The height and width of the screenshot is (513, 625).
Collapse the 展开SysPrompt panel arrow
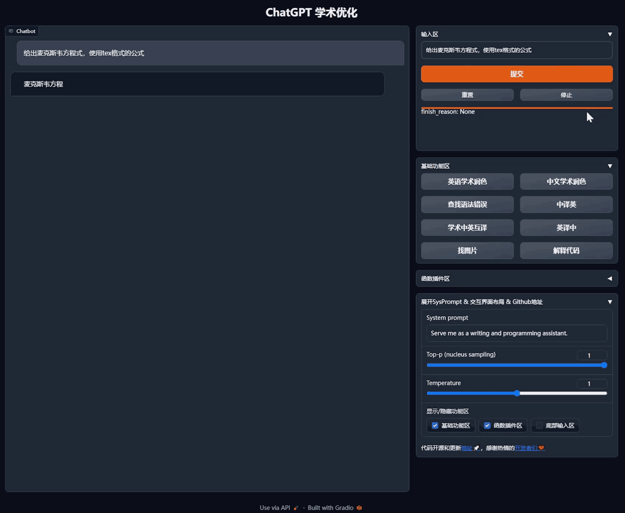pyautogui.click(x=610, y=302)
